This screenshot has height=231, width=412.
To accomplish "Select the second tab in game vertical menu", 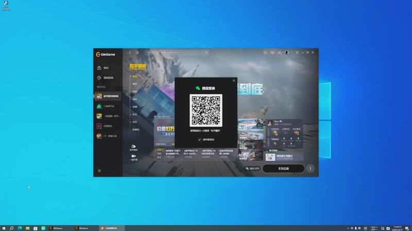I will point(134,84).
